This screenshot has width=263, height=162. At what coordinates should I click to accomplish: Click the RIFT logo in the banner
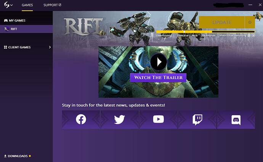tap(83, 27)
